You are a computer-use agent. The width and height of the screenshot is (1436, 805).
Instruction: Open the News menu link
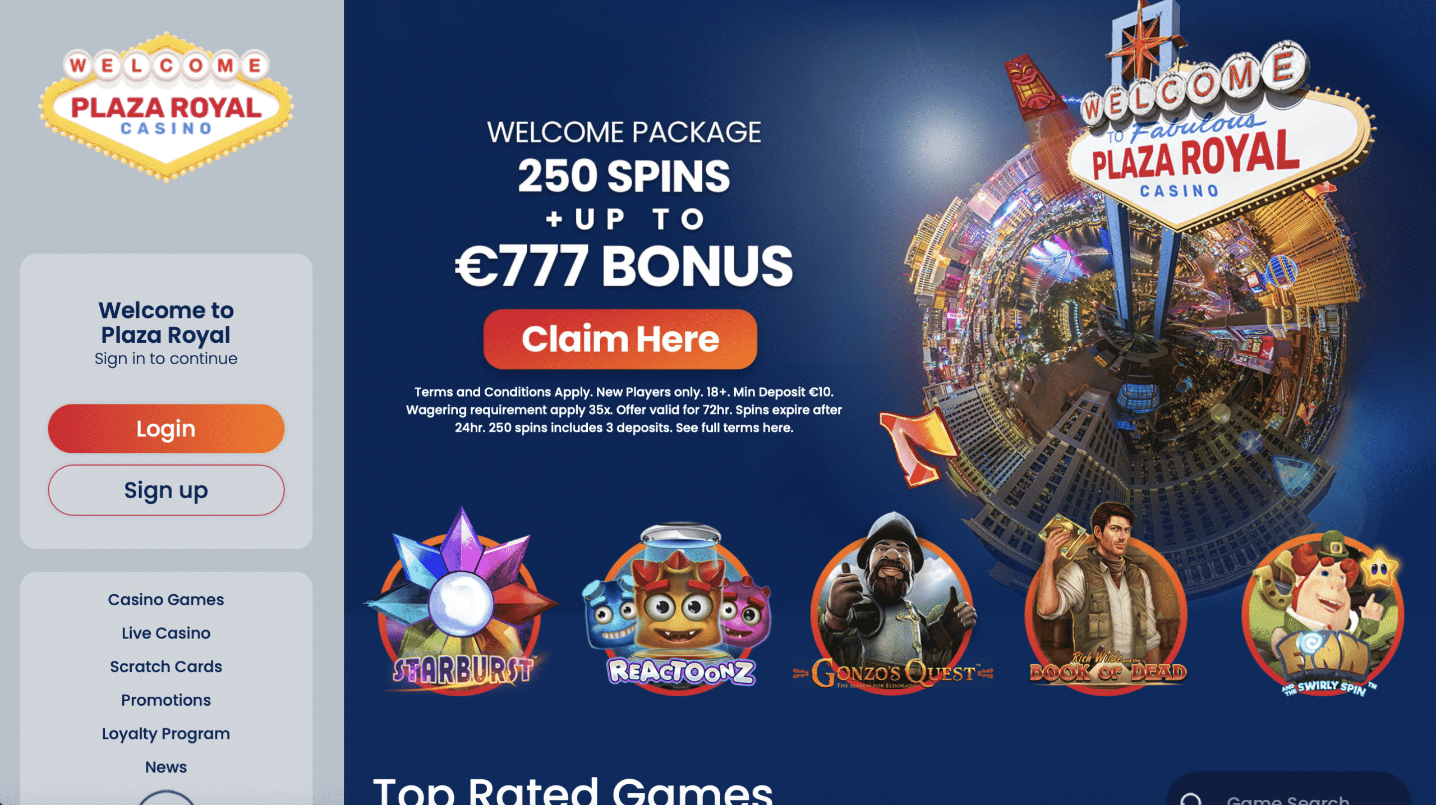(166, 767)
